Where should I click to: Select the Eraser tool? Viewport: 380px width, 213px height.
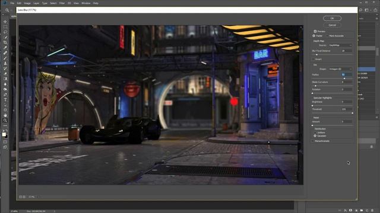point(5,73)
